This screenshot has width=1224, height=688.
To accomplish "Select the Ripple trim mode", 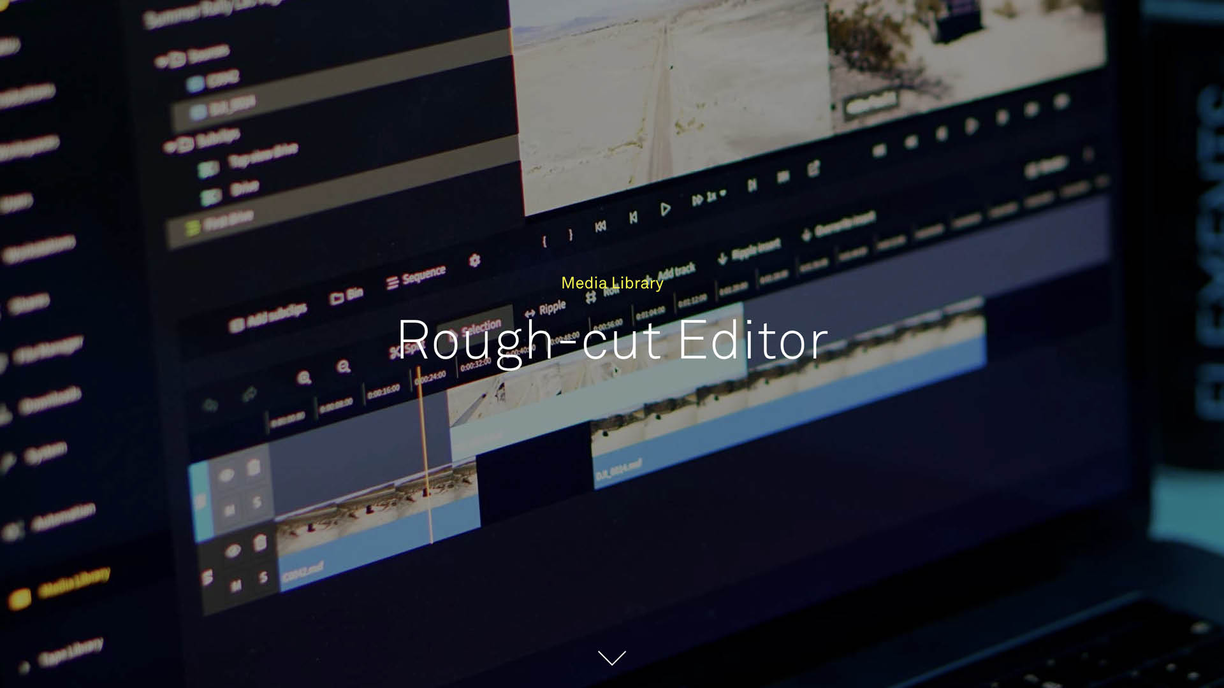I will tap(545, 310).
